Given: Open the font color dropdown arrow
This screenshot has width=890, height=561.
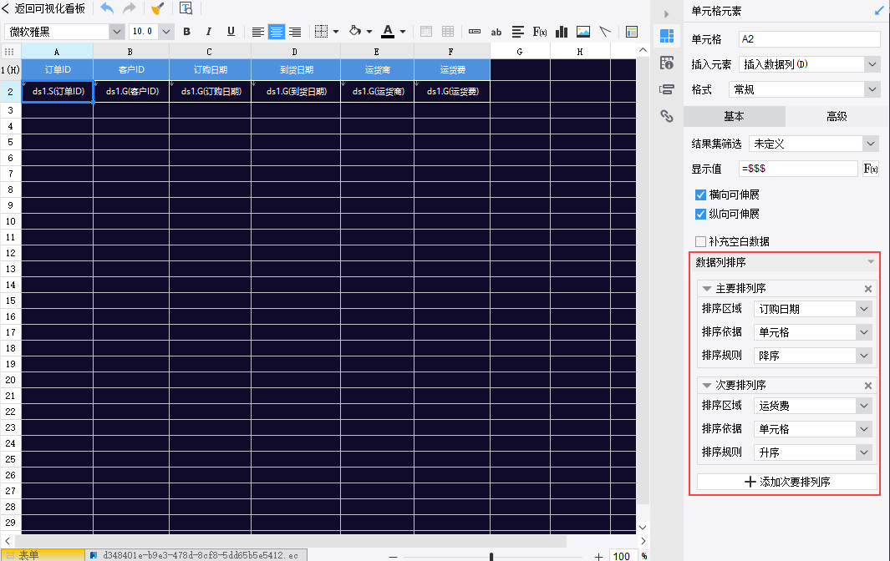Looking at the screenshot, I should click(403, 32).
